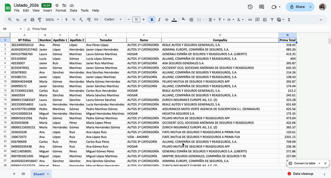The width and height of the screenshot is (331, 178).
Task: Open text color picker
Action: [x=174, y=19]
